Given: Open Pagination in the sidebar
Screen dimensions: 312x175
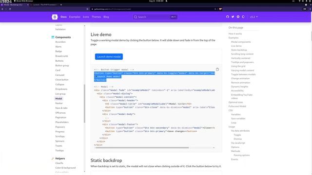Looking at the screenshot, I should (x=60, y=118).
